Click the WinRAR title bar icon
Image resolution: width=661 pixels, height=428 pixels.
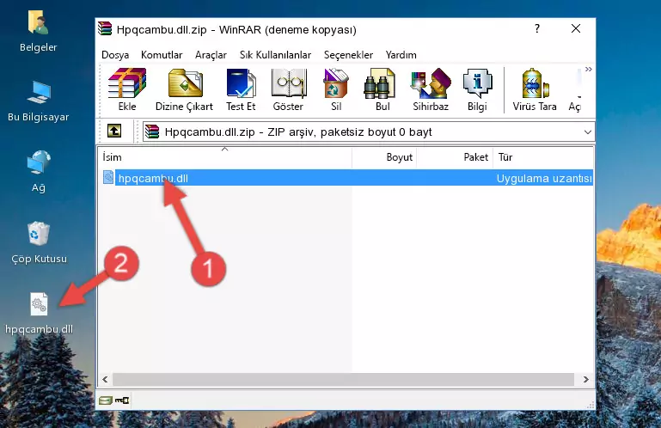tap(105, 28)
